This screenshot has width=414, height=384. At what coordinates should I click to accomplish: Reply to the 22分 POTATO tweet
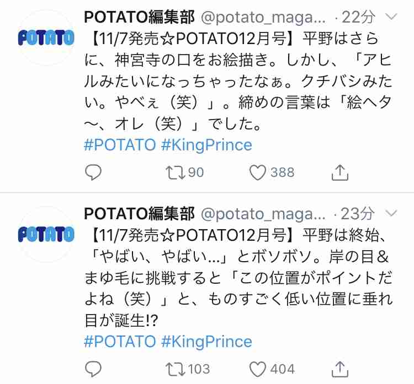coord(93,172)
